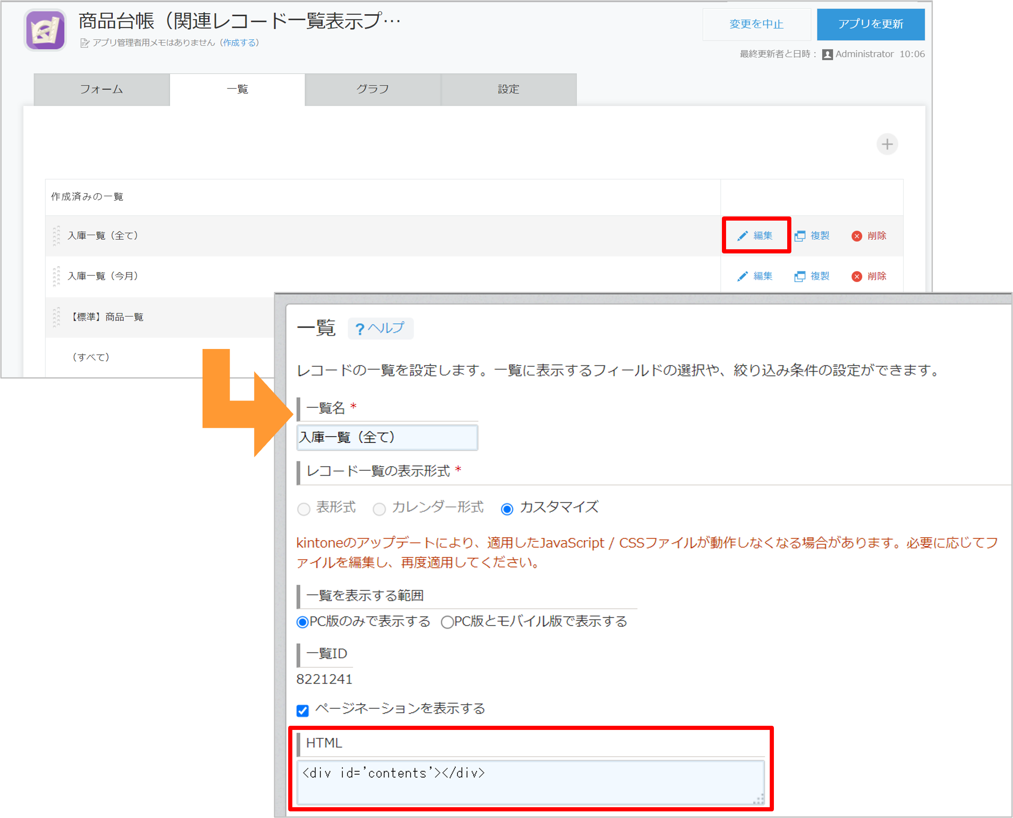Click the 複製 copy icon for 入庫一覧（今月）

[x=800, y=277]
